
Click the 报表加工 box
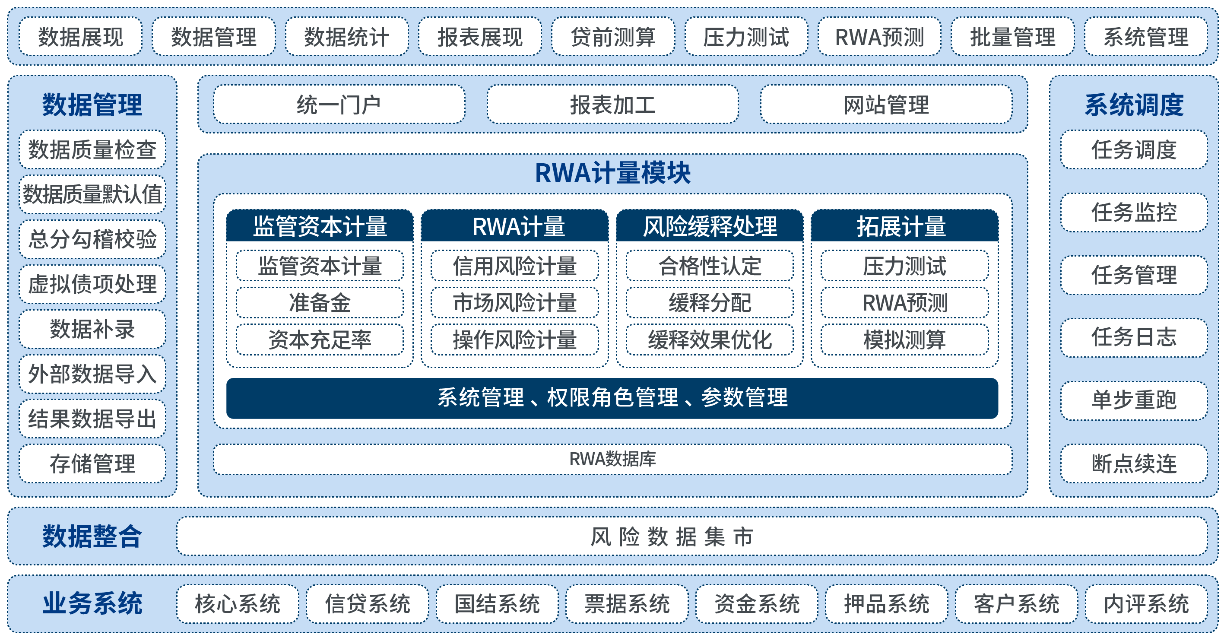[x=612, y=105]
